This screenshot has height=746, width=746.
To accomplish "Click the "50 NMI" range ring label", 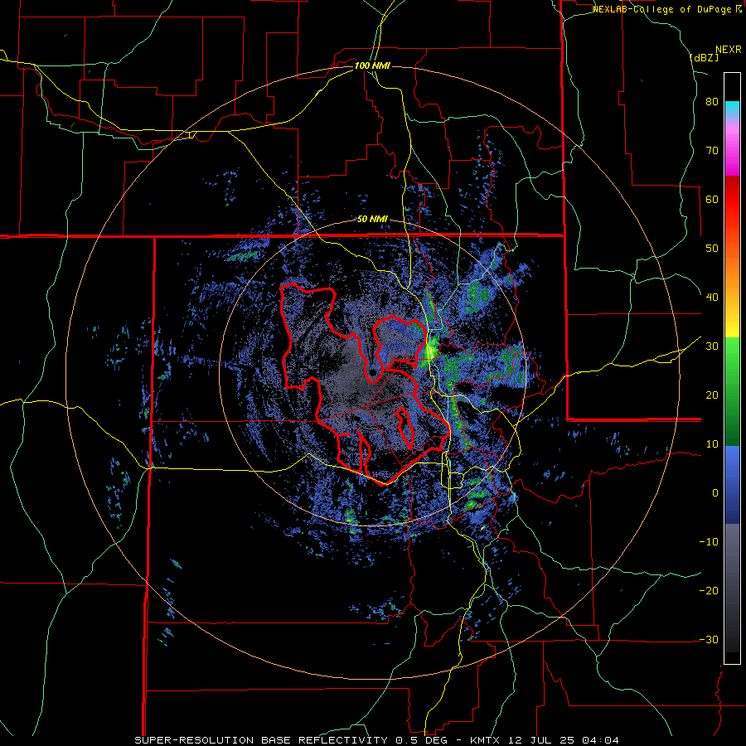I will [372, 220].
